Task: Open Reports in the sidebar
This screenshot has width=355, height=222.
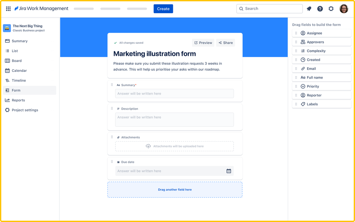Action: [x=30, y=100]
